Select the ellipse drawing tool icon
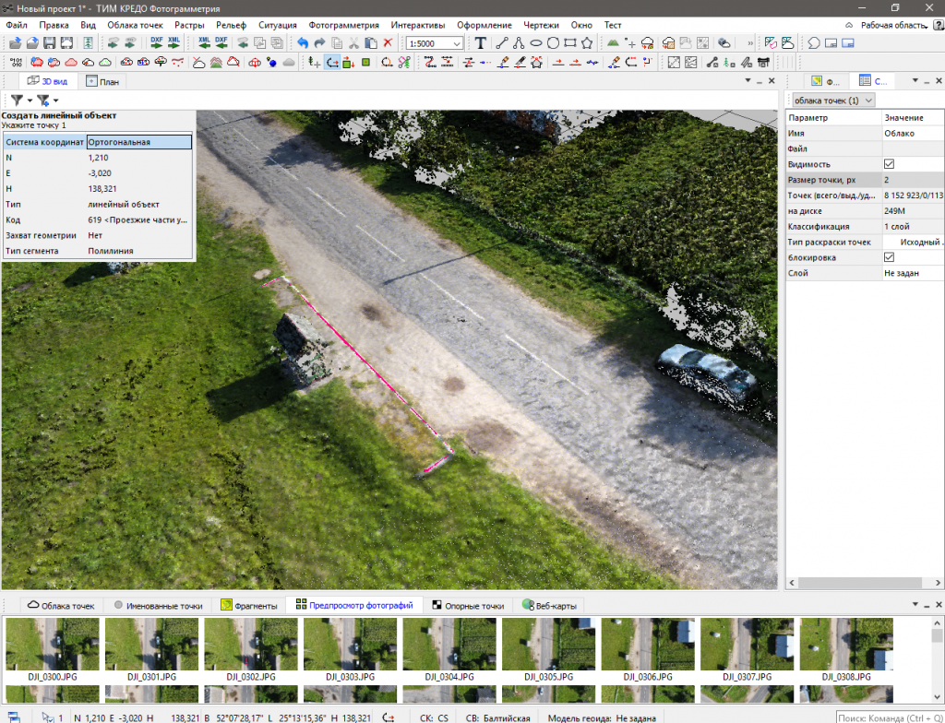The width and height of the screenshot is (945, 723). click(536, 43)
